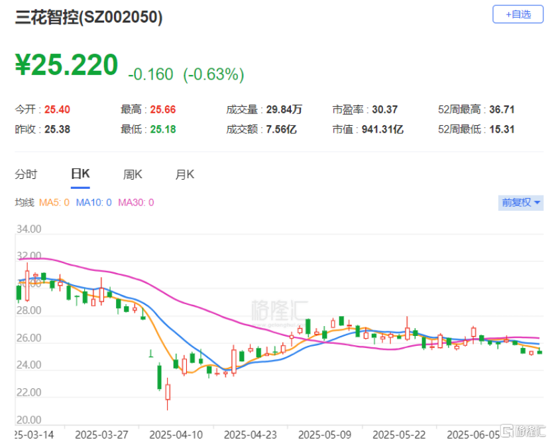Select the 2025-05-09 date marker on axis

[x=325, y=435]
